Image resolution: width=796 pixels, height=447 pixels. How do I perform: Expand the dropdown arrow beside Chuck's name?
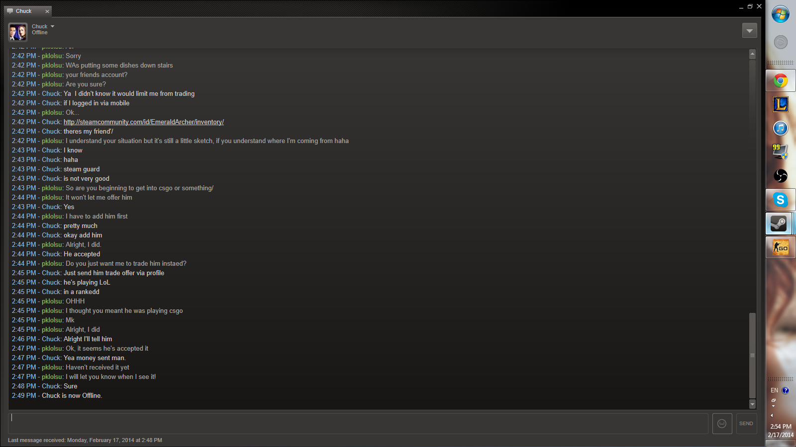coord(52,26)
